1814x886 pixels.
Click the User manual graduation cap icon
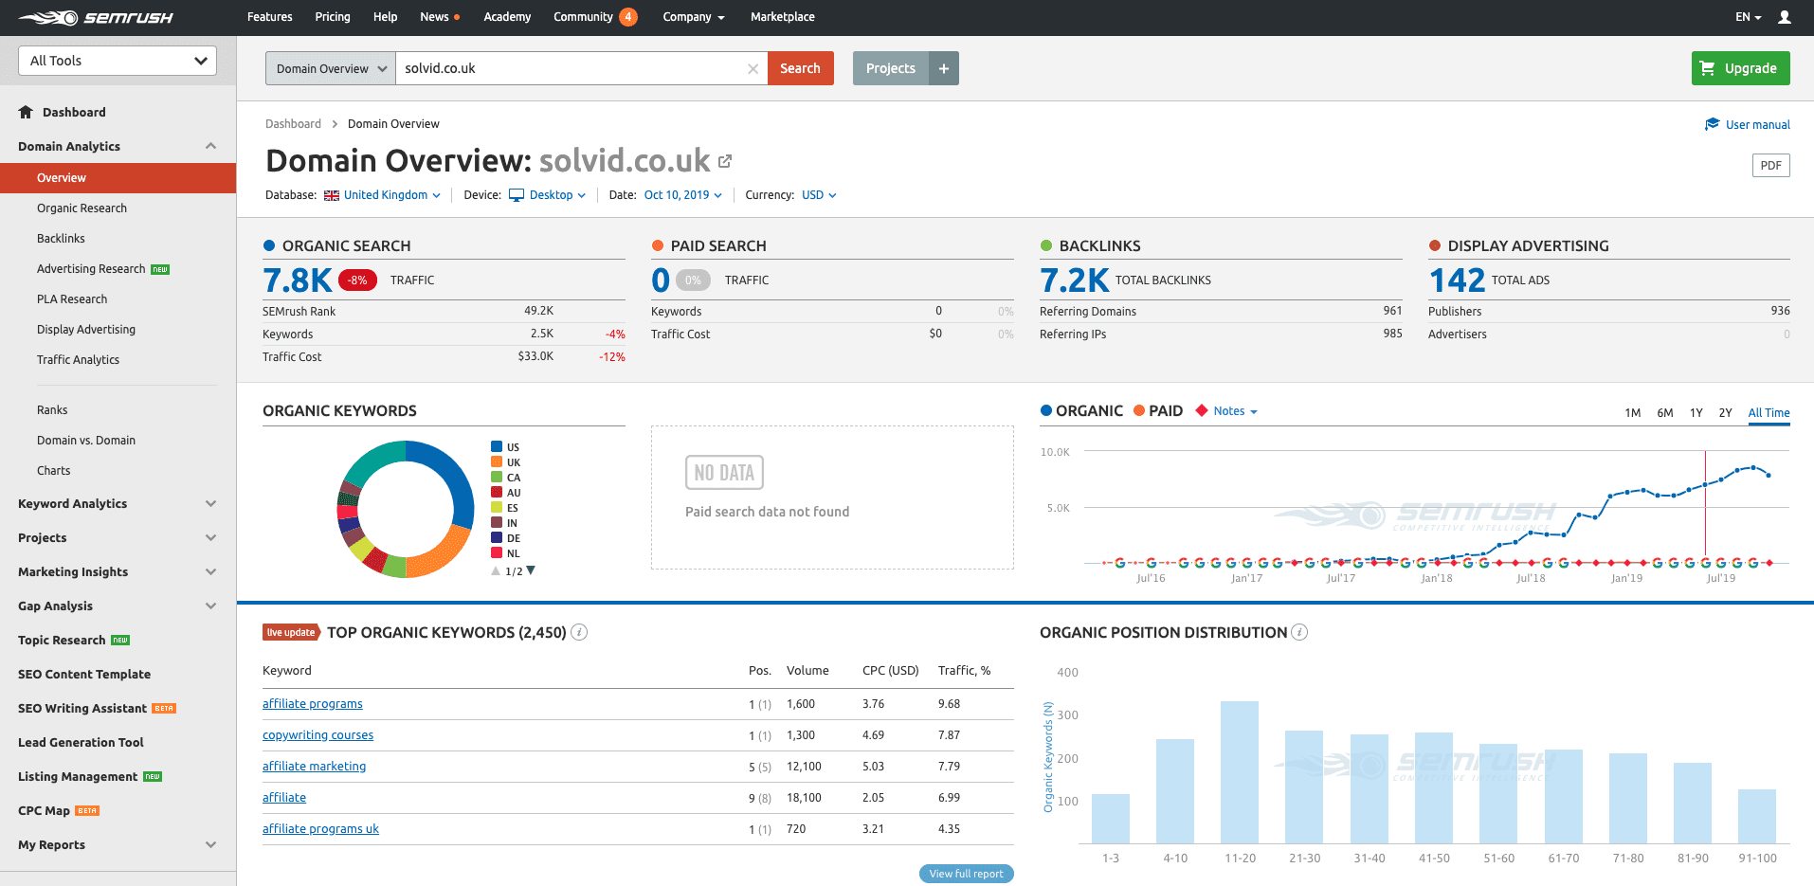tap(1712, 124)
